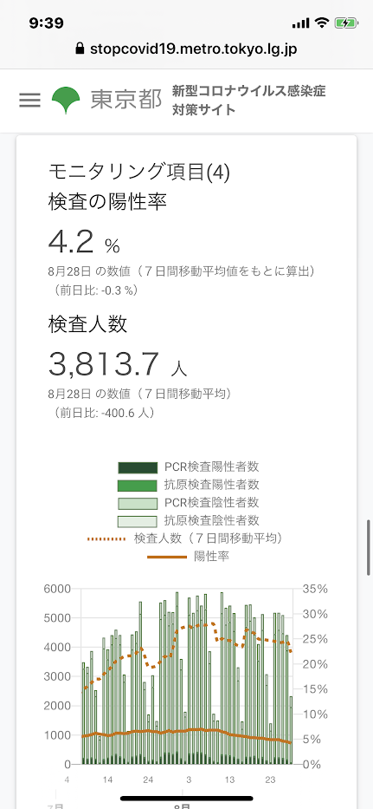
Task: Tap the green ginkgo Tokyo logo
Action: (x=66, y=100)
